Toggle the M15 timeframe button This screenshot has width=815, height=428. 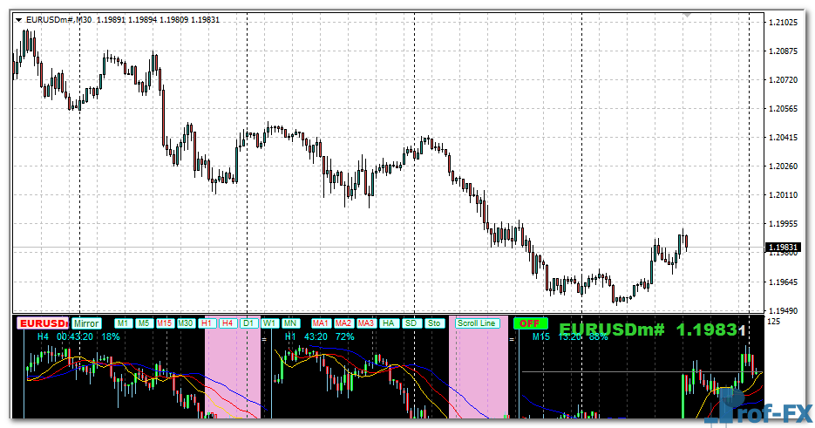(165, 323)
